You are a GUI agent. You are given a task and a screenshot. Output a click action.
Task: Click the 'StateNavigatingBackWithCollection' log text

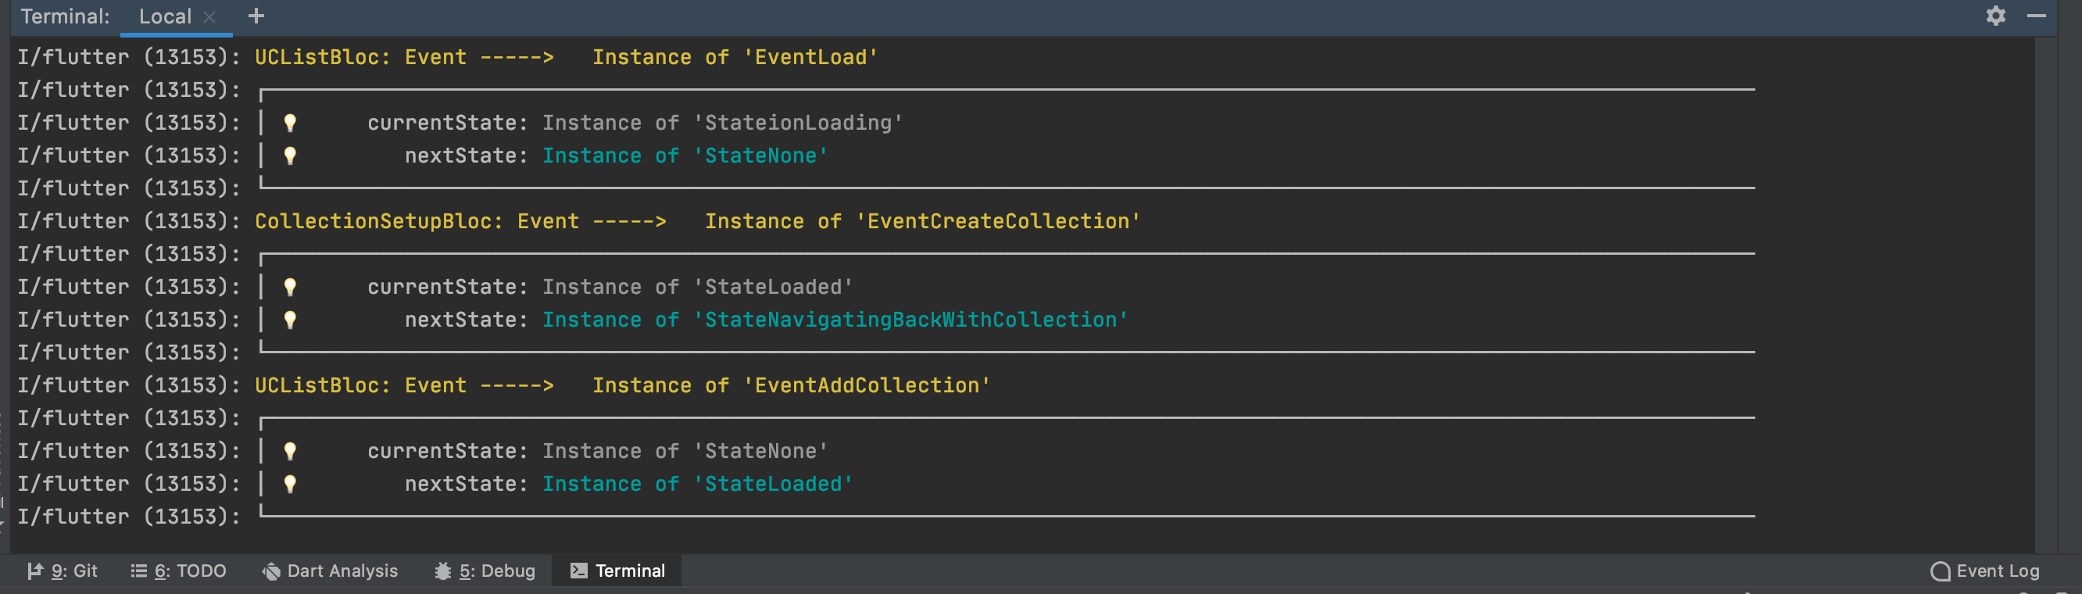click(x=911, y=320)
